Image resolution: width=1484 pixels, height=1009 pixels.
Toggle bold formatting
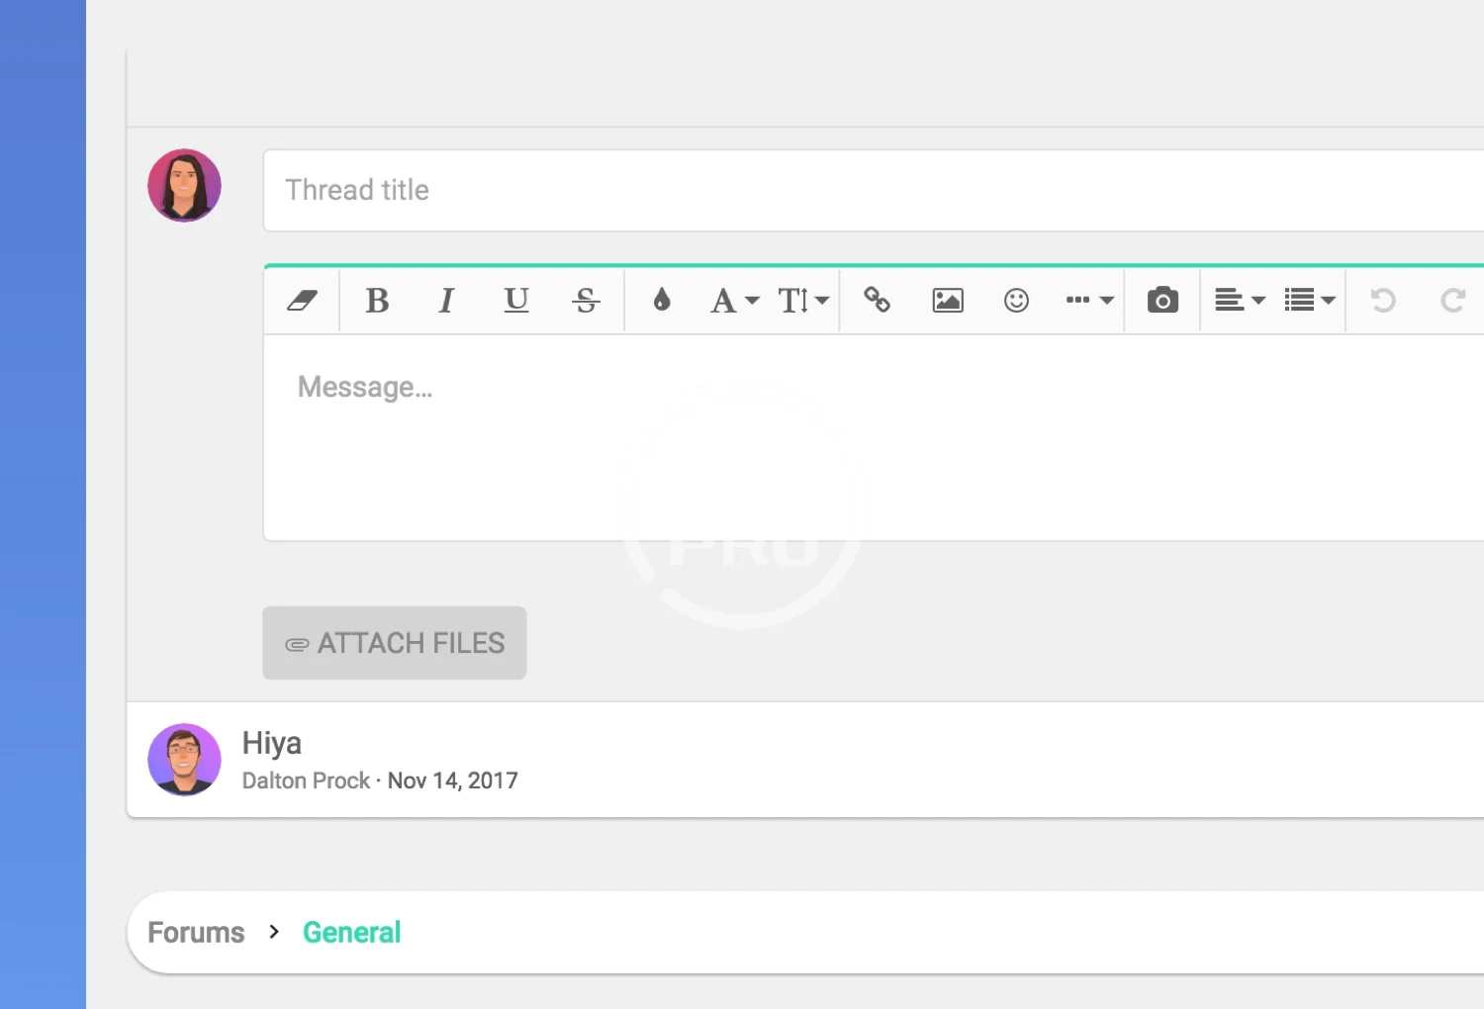point(377,301)
